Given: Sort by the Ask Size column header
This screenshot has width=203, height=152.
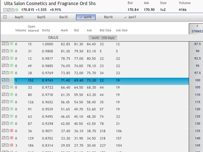Looking at the screenshot, I should pos(121,30).
